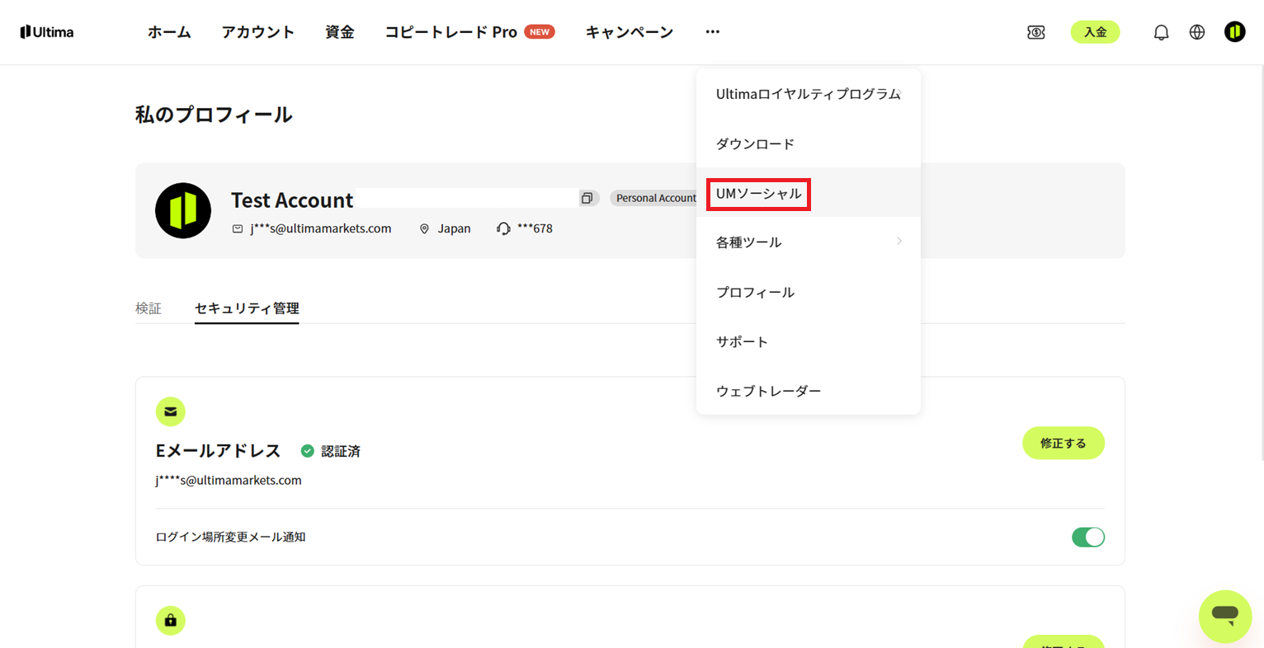Expand the 各種ツール submenu arrow
Image resolution: width=1264 pixels, height=648 pixels.
899,242
